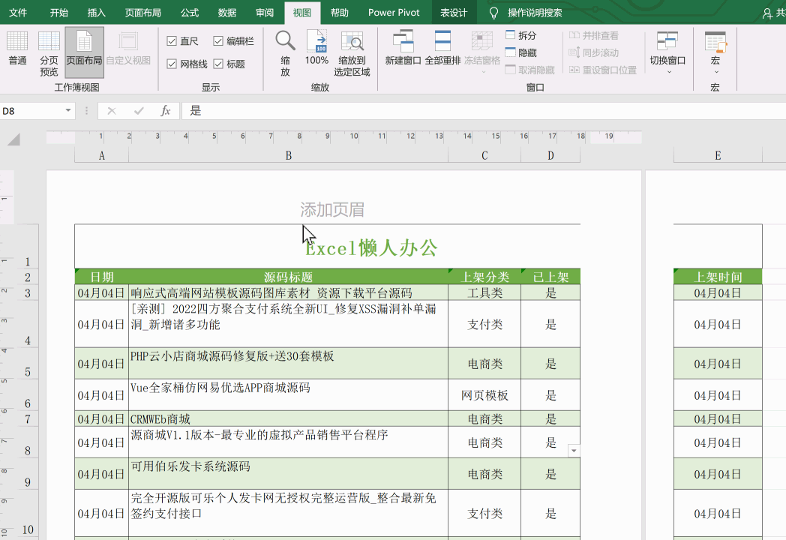Screen dimensions: 786x540
Task: Click the lightbulb search icon
Action: coord(493,13)
